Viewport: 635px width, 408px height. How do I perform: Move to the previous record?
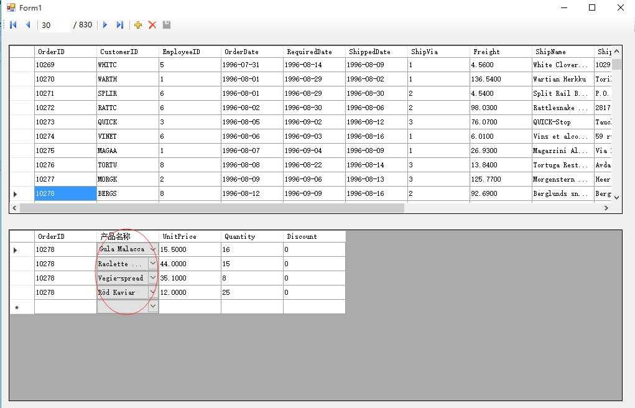(x=28, y=25)
